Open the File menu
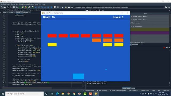Screen dimensions: 171x96 pos(2,4)
